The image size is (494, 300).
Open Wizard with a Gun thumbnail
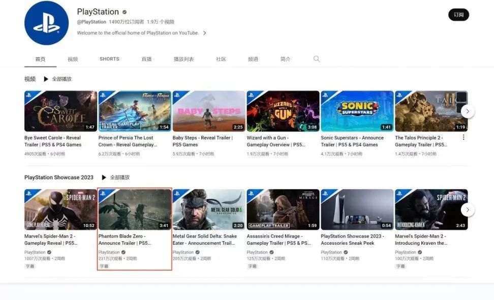[283, 111]
